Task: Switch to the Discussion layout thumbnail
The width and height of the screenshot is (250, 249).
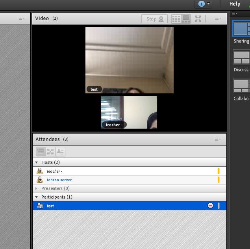Action: click(241, 57)
